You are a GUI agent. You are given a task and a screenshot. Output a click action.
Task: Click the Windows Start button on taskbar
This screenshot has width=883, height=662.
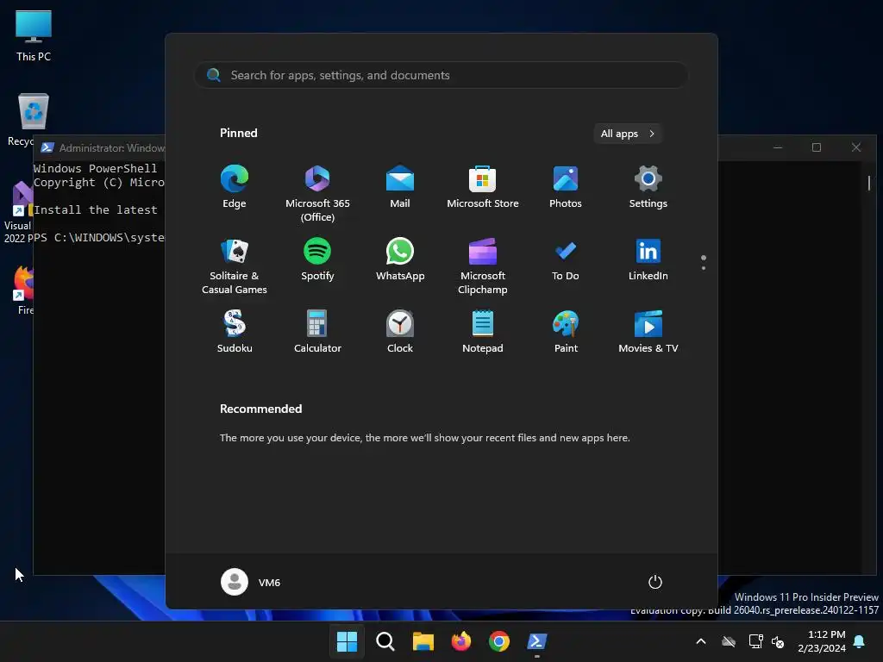pos(347,641)
